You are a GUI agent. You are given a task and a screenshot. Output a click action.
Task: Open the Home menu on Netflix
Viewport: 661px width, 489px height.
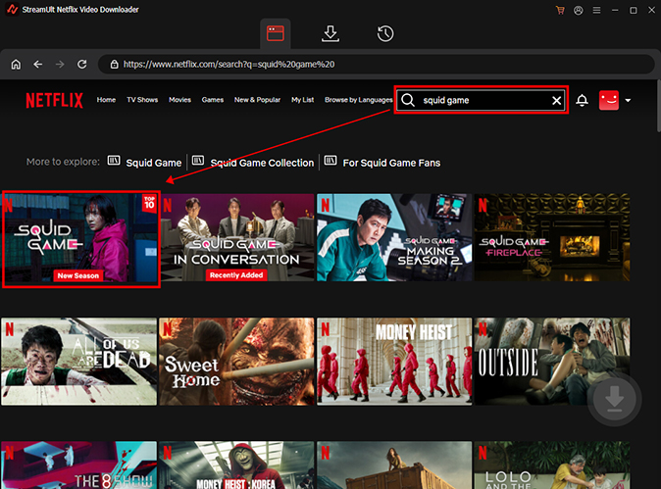point(106,100)
